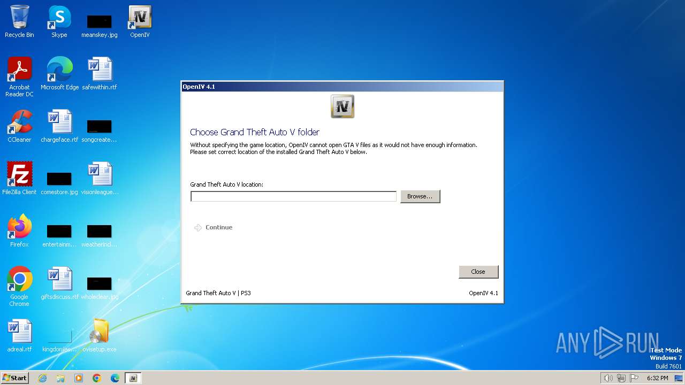Select the ovisetup.exe installer icon
The width and height of the screenshot is (685, 385).
coord(100,336)
